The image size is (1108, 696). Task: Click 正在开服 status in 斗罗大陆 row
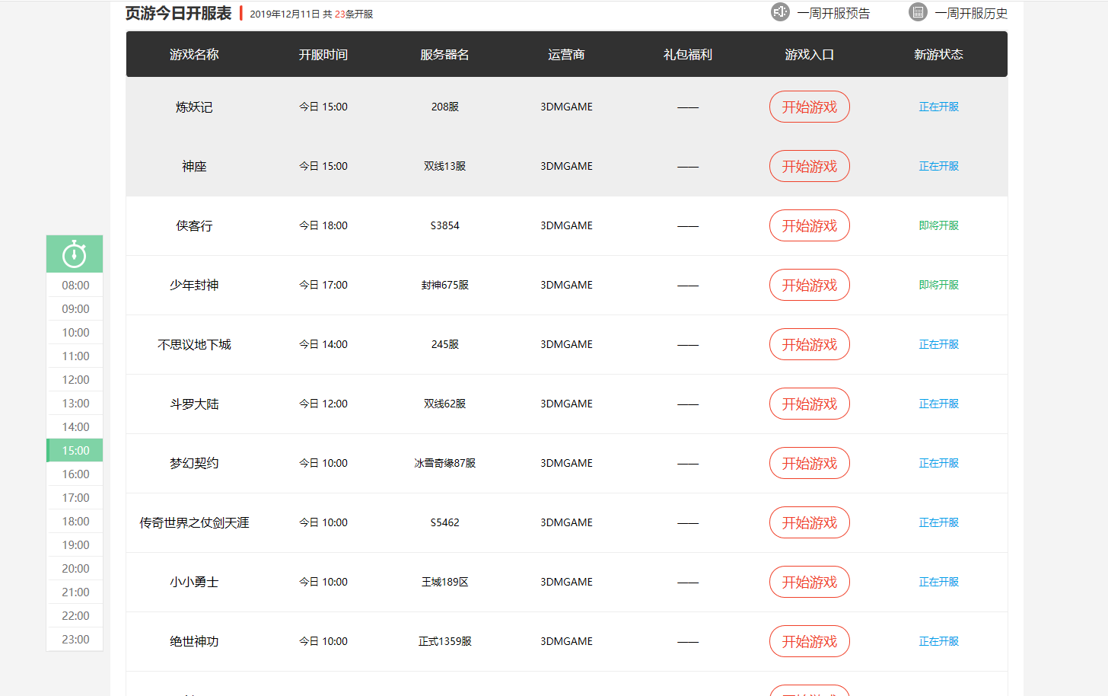tap(938, 404)
